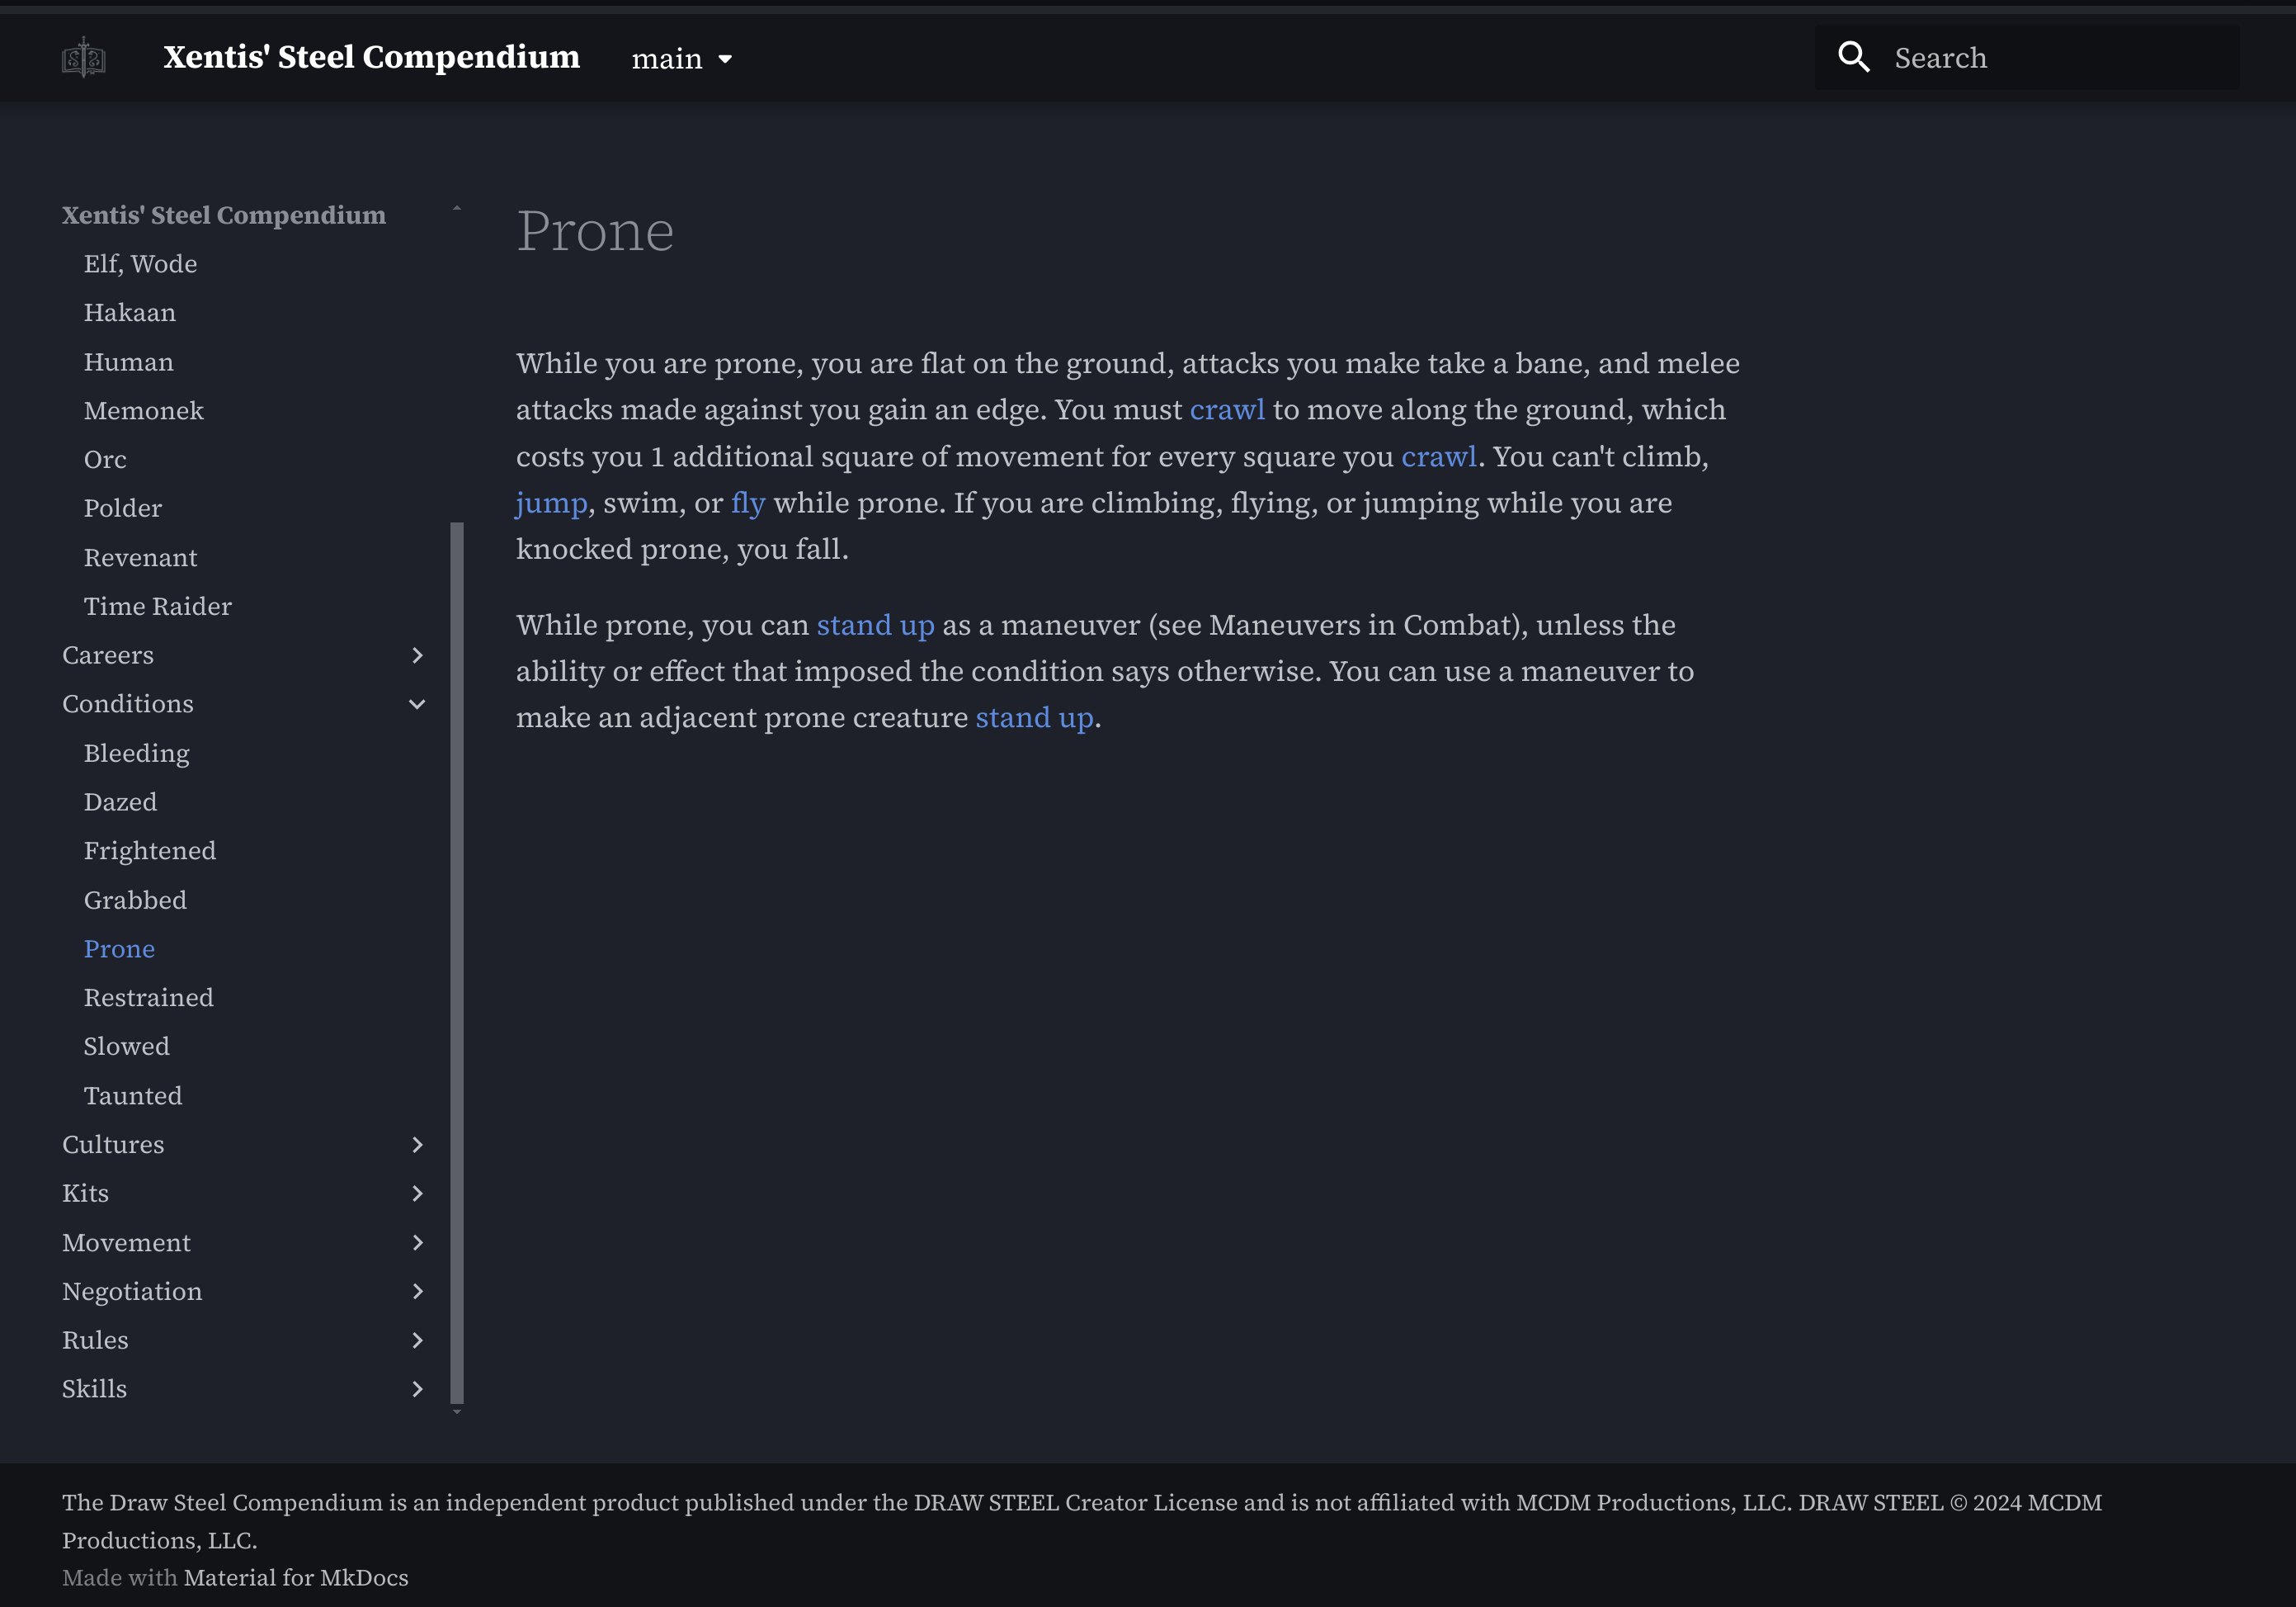Click the stand up hyperlink in prose
Screen dimensions: 2296x1607
pos(874,623)
